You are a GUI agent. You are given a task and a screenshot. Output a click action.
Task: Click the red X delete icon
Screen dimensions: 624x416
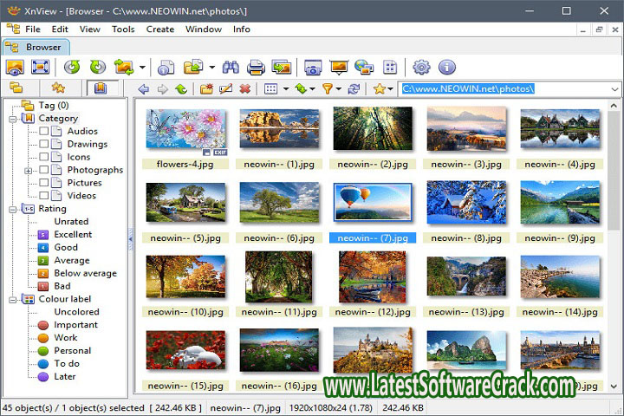pyautogui.click(x=245, y=88)
